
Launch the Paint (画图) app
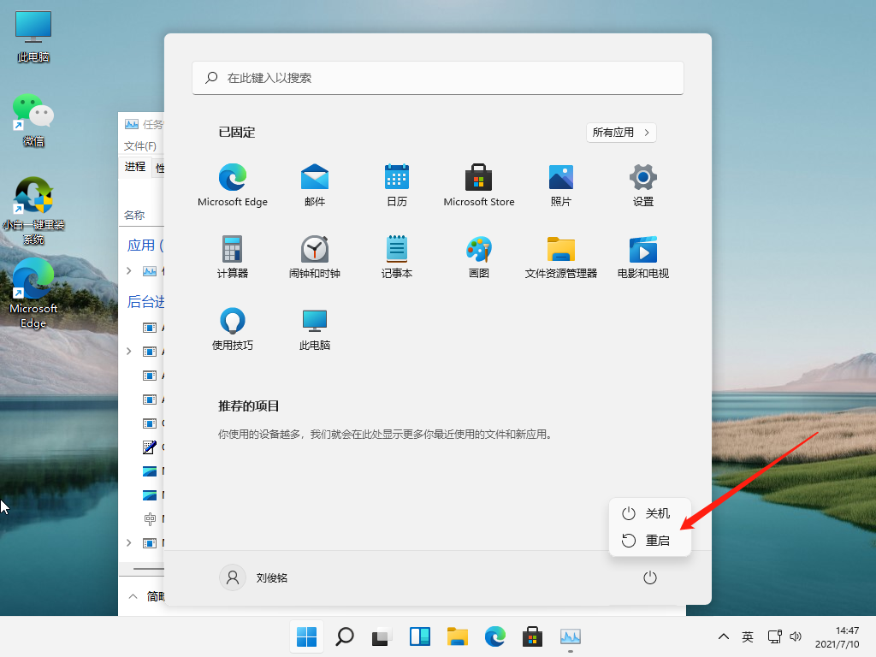point(479,257)
